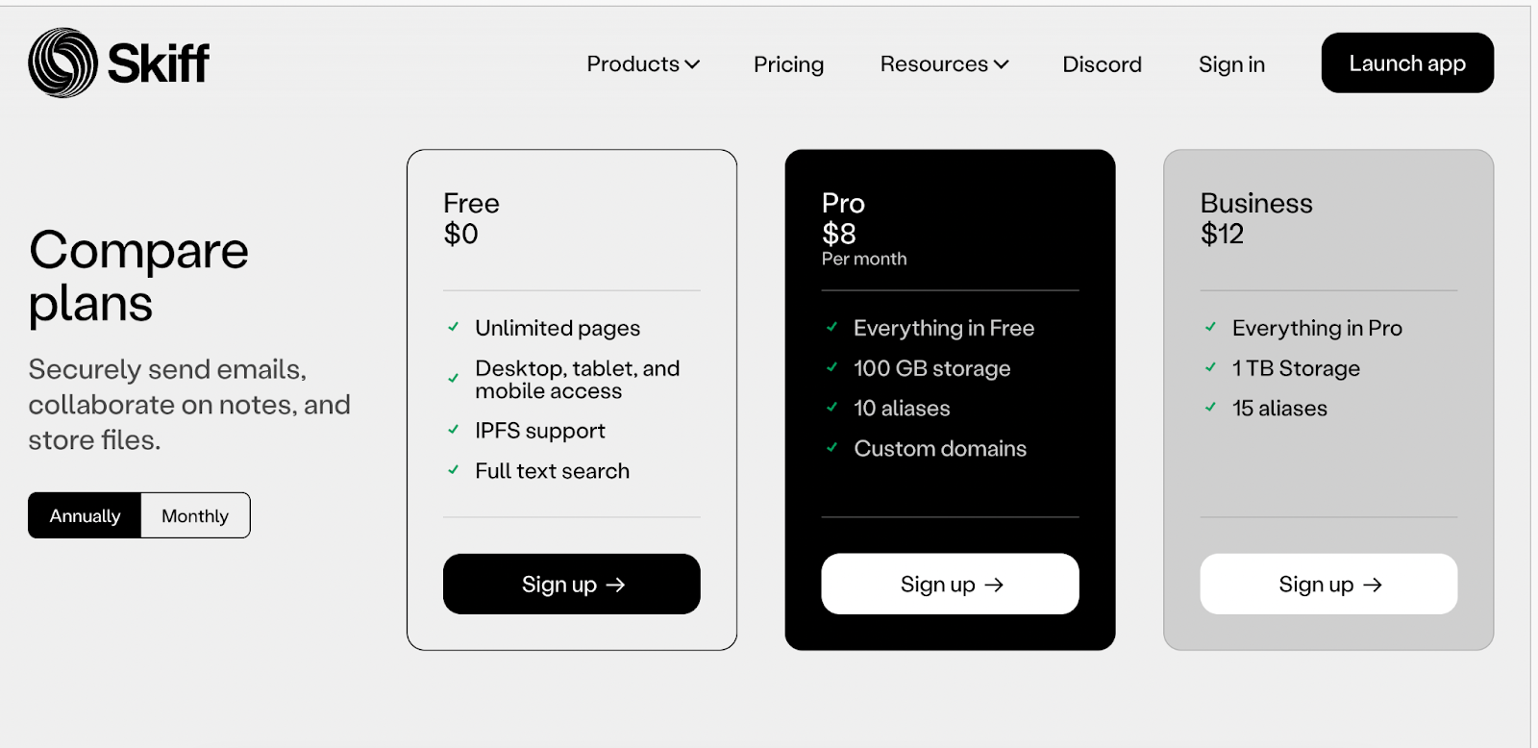Sign up for the Free plan
1538x748 pixels.
pos(572,585)
